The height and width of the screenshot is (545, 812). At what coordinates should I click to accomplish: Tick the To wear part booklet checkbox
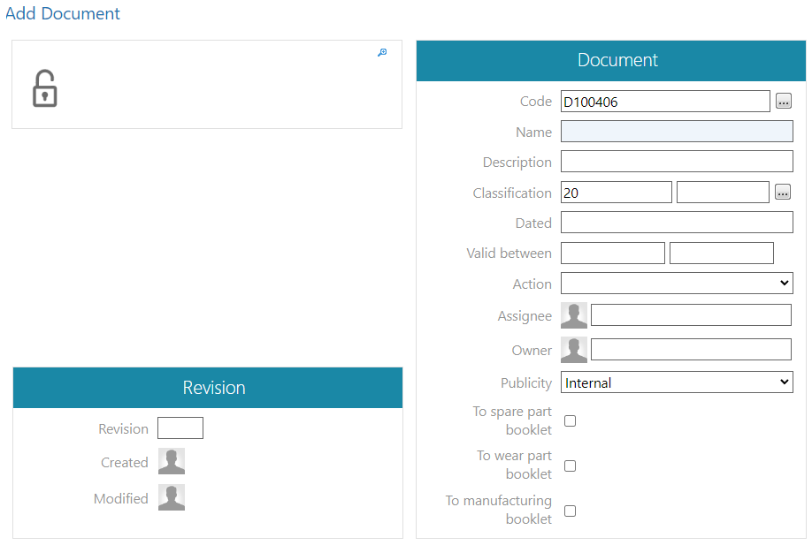point(570,466)
